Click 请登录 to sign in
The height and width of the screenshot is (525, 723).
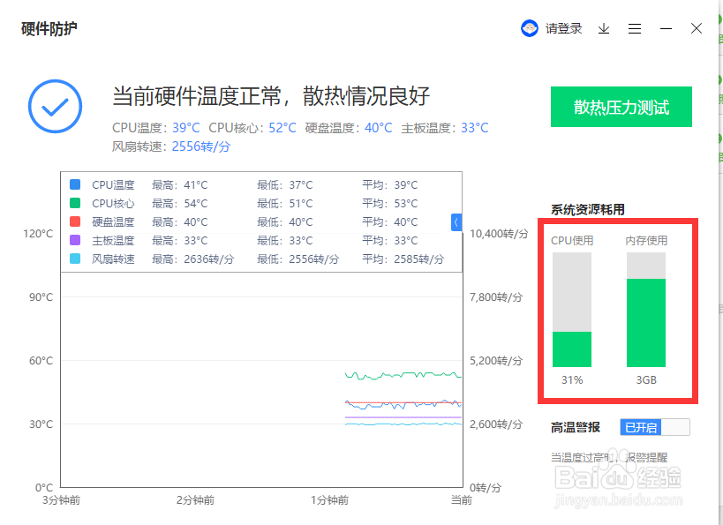565,27
